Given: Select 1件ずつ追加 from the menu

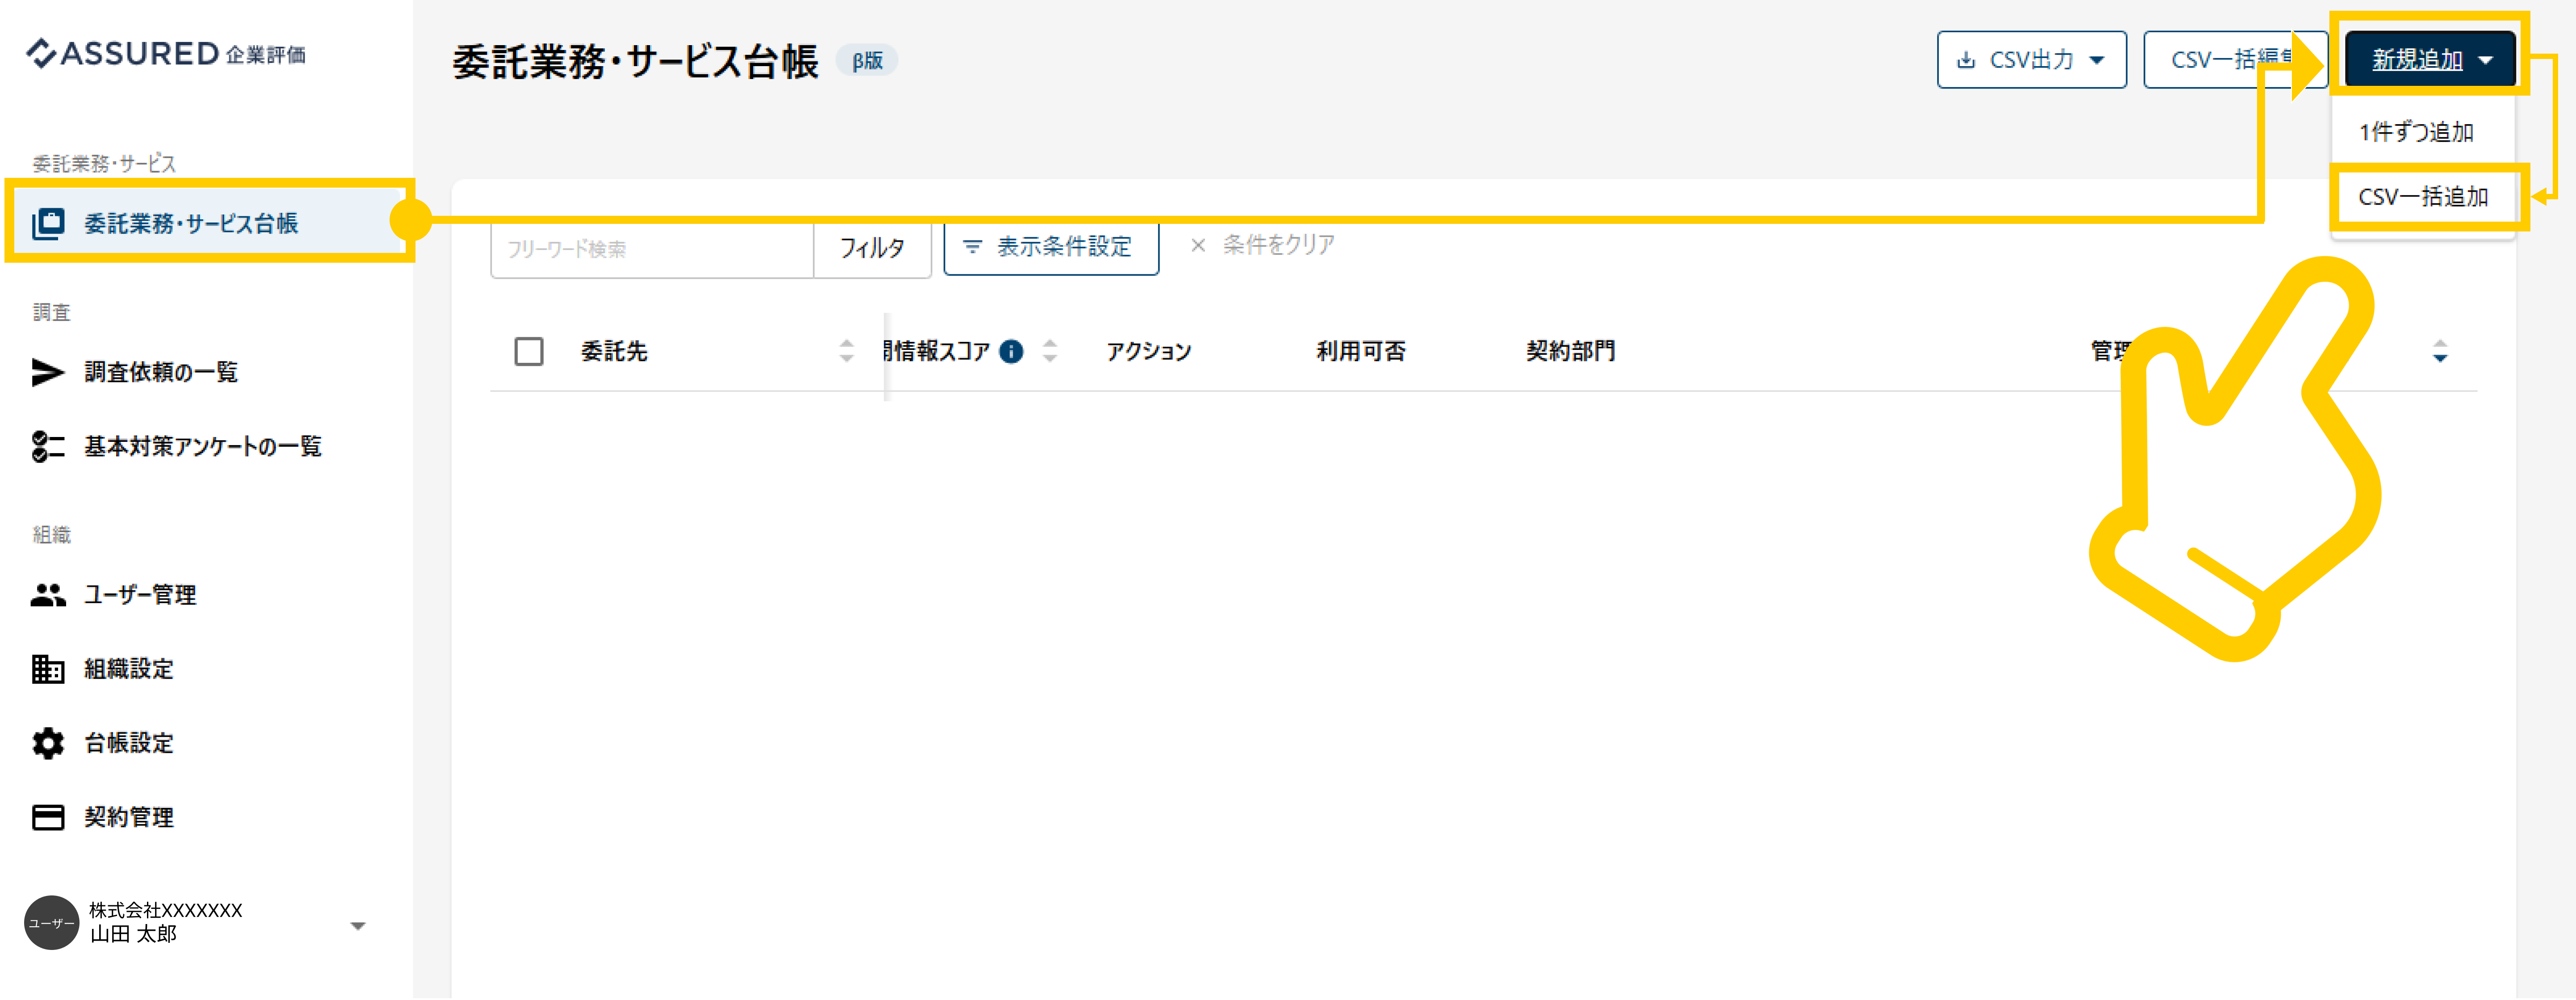Looking at the screenshot, I should 2423,132.
